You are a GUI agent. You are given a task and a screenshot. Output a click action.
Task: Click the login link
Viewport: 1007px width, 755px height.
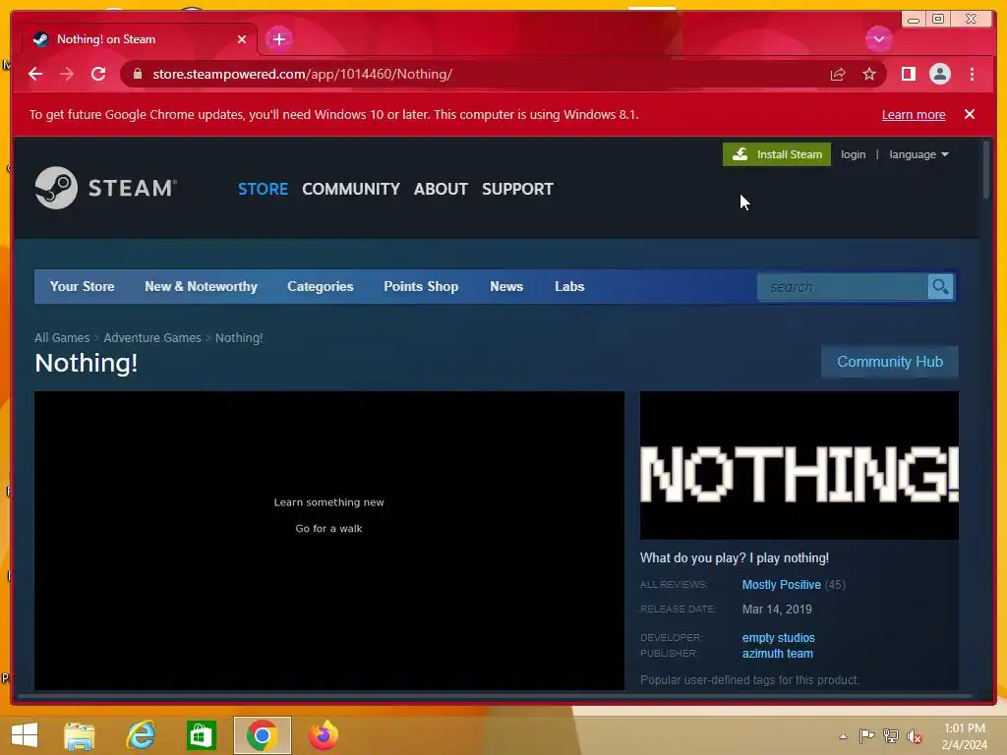coord(853,154)
